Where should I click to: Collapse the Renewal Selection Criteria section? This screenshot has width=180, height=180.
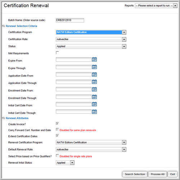click(3, 26)
